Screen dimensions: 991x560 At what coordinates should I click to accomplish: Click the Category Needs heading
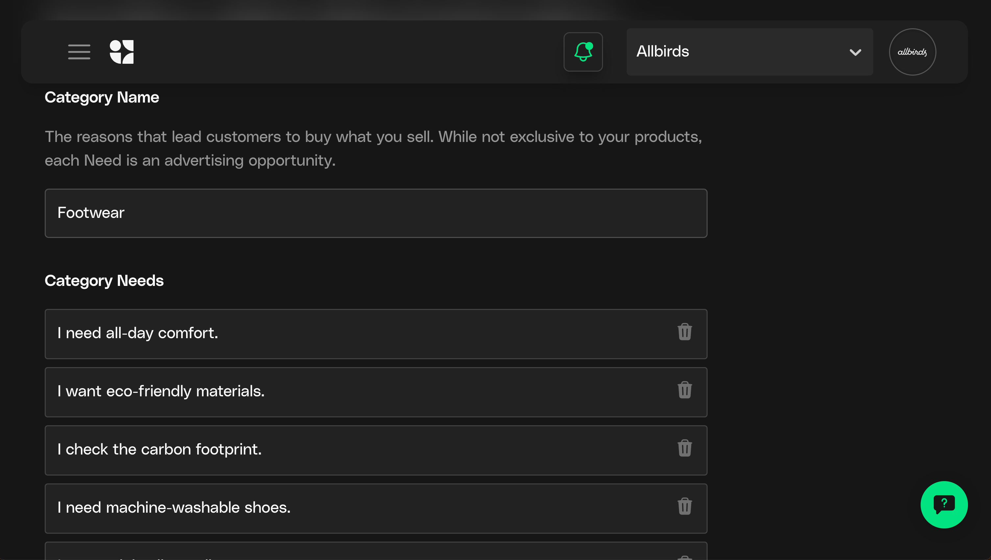104,281
